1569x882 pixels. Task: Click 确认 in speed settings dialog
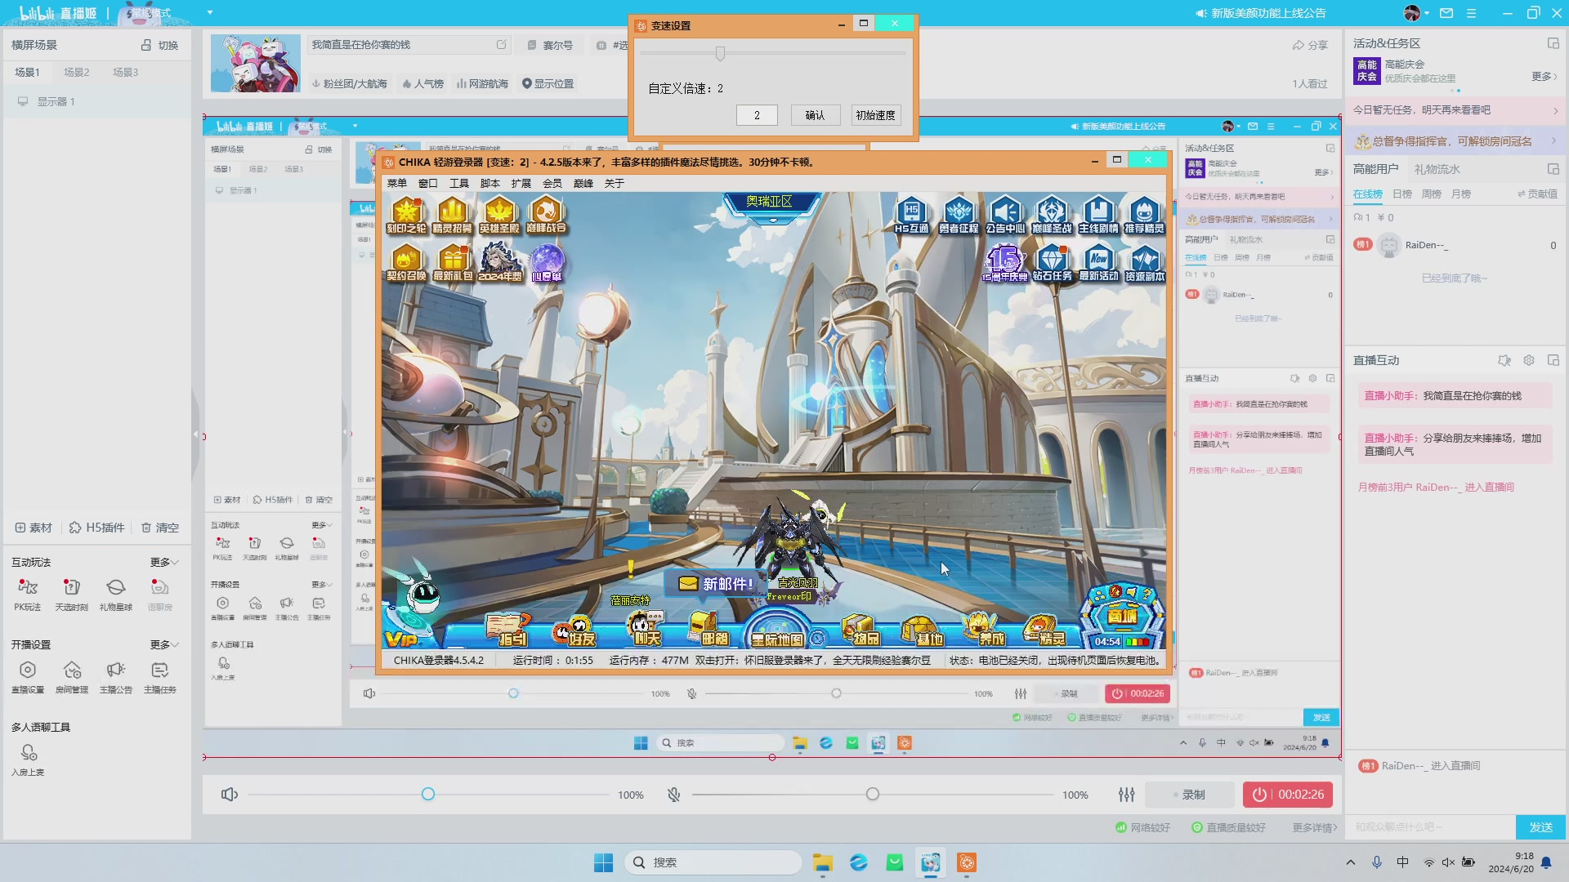[x=815, y=115]
